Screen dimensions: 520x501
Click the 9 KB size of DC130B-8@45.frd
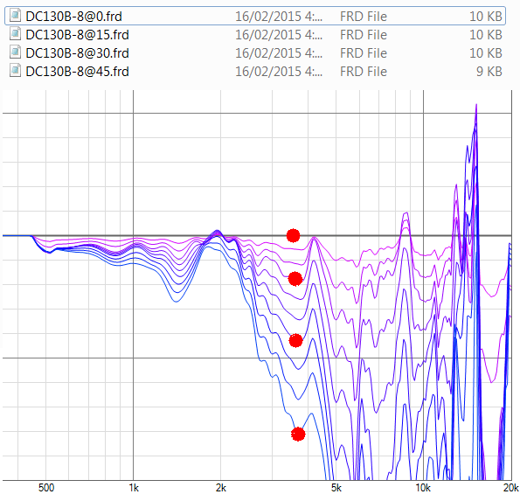pyautogui.click(x=489, y=72)
